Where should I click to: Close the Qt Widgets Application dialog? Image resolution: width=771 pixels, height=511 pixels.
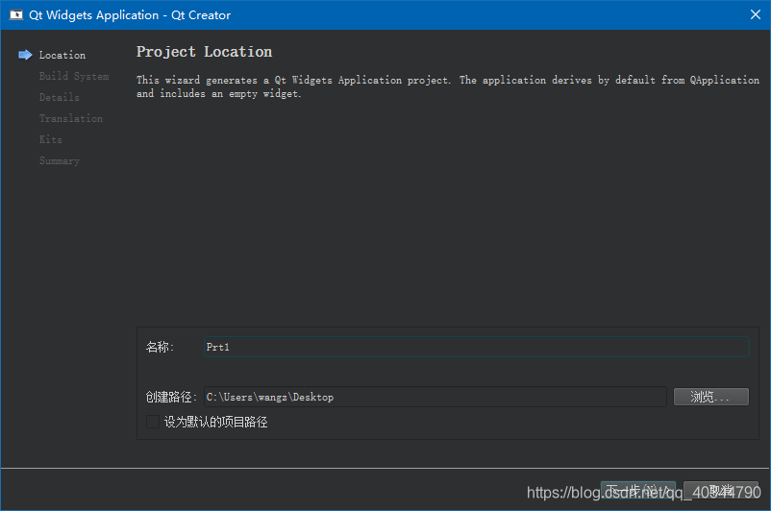756,14
